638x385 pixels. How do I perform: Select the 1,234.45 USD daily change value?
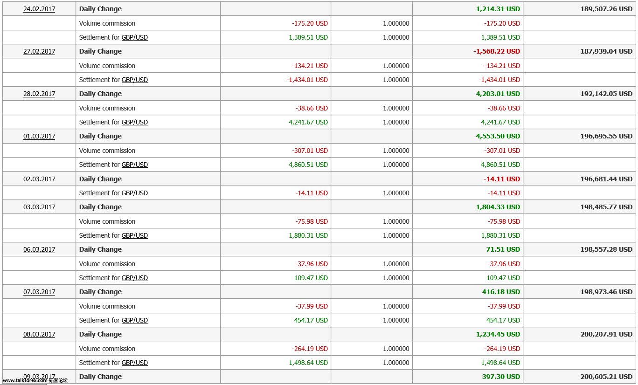click(498, 334)
